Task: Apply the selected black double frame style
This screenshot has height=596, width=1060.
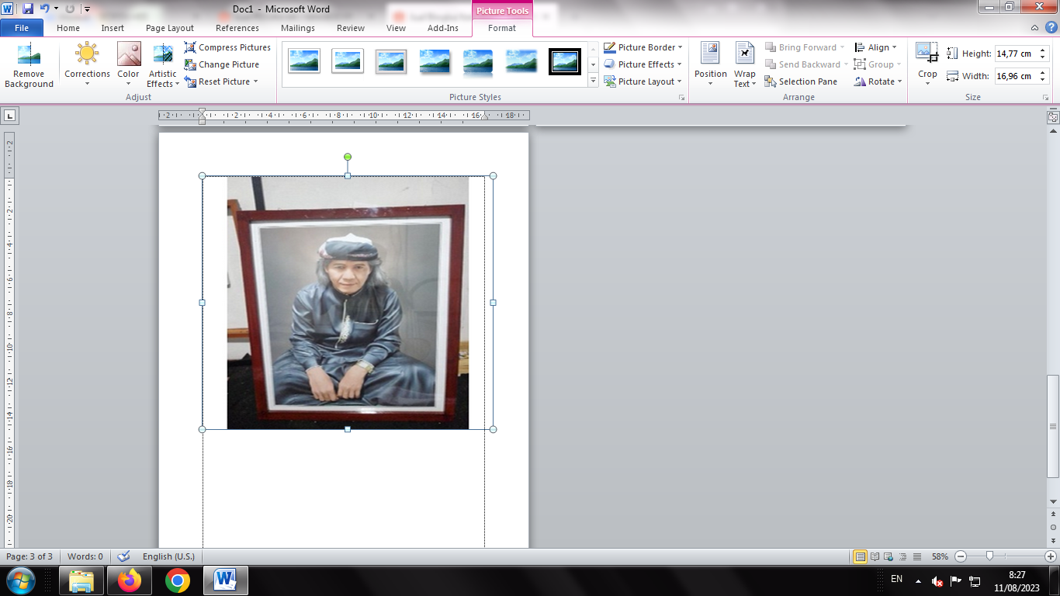Action: coord(565,61)
